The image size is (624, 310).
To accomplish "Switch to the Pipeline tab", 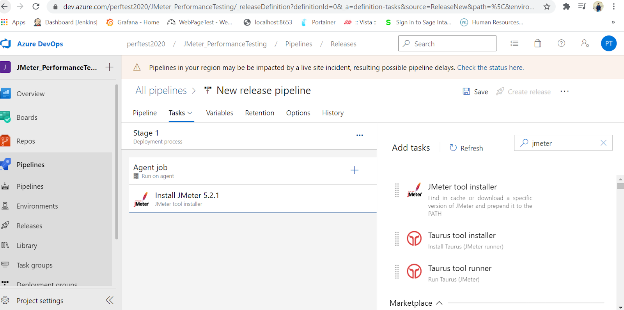I will tap(145, 113).
